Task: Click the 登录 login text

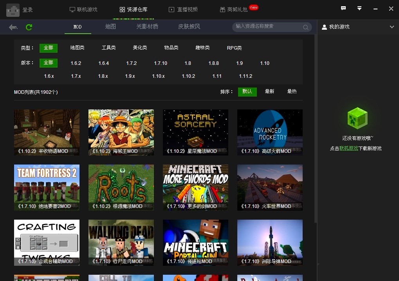Action: pyautogui.click(x=27, y=10)
